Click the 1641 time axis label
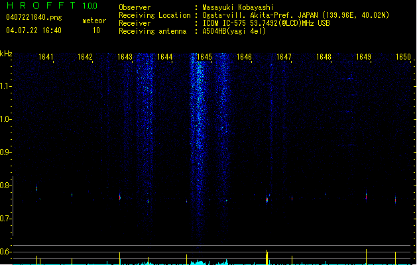The height and width of the screenshot is (265, 417). [46, 57]
